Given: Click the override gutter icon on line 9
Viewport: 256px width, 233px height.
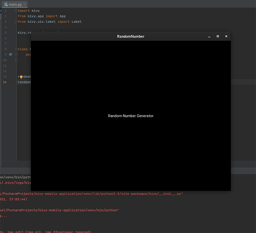Looking at the screenshot, I should [11, 54].
